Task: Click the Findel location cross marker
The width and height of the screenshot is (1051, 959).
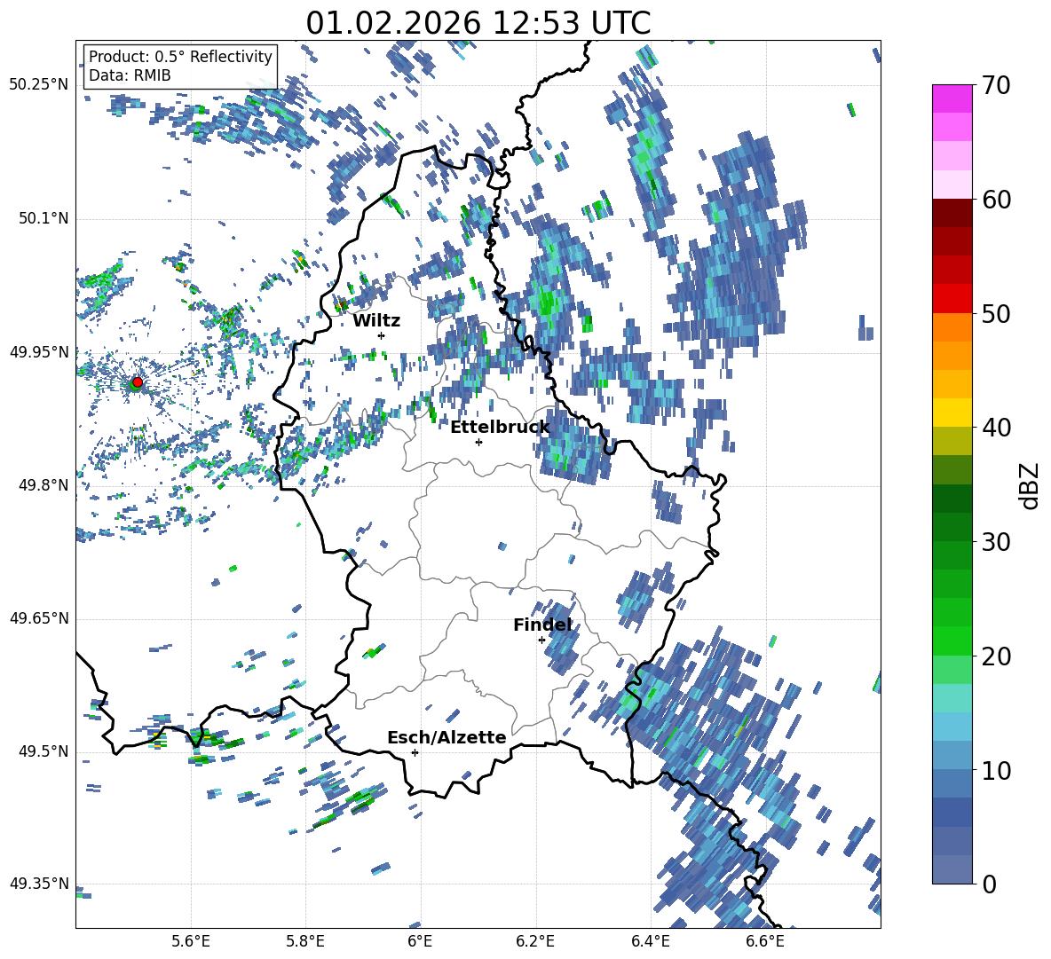Action: [541, 641]
